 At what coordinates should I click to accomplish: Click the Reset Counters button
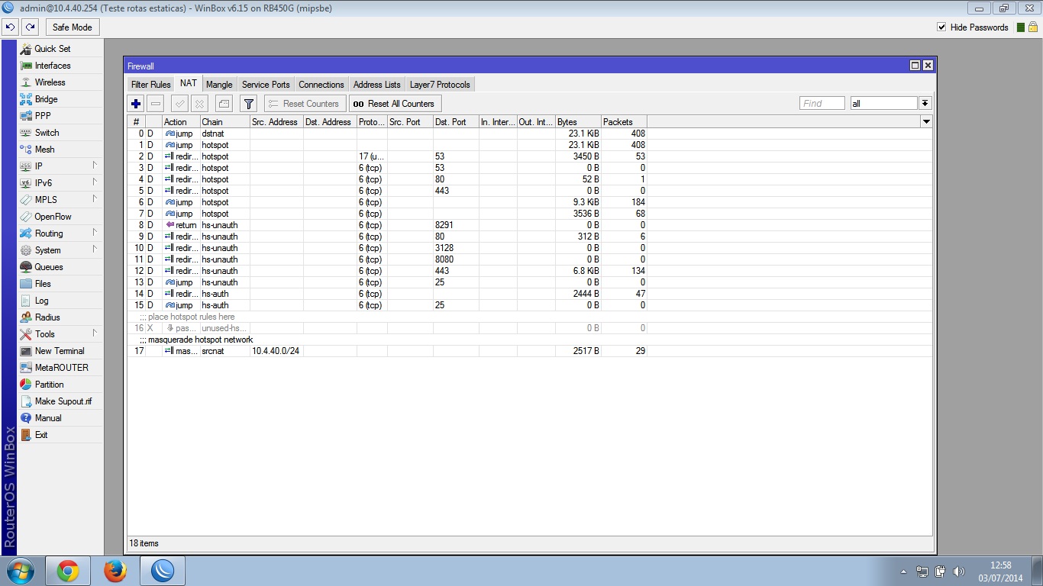305,104
